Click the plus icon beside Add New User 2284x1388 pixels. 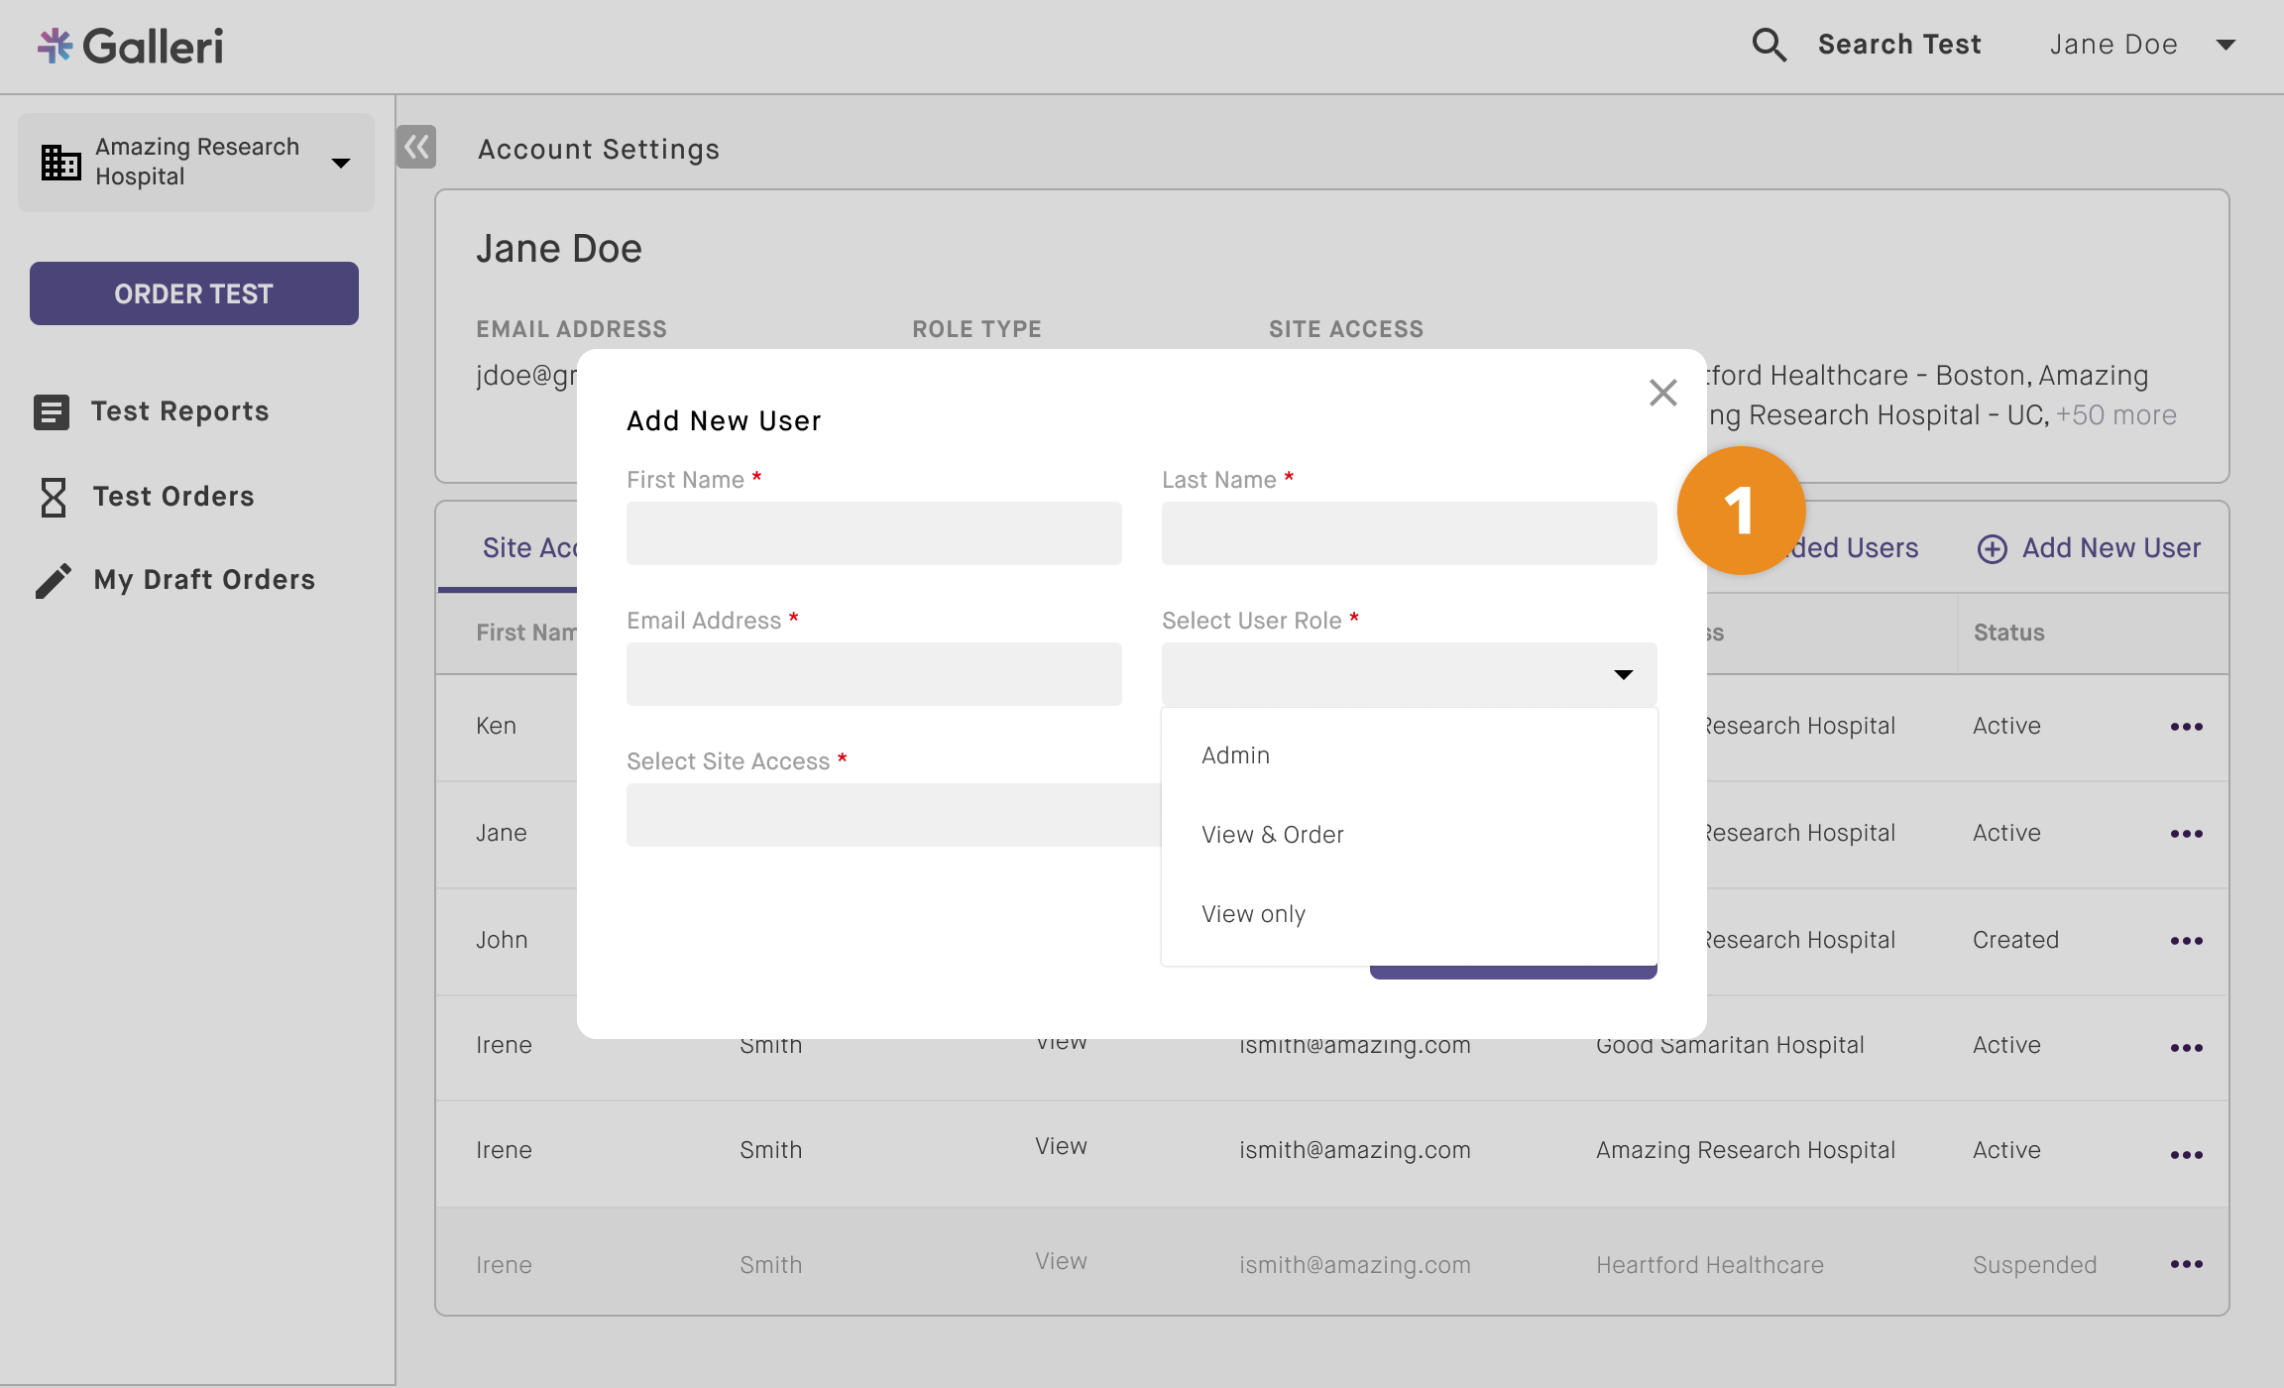coord(1992,548)
